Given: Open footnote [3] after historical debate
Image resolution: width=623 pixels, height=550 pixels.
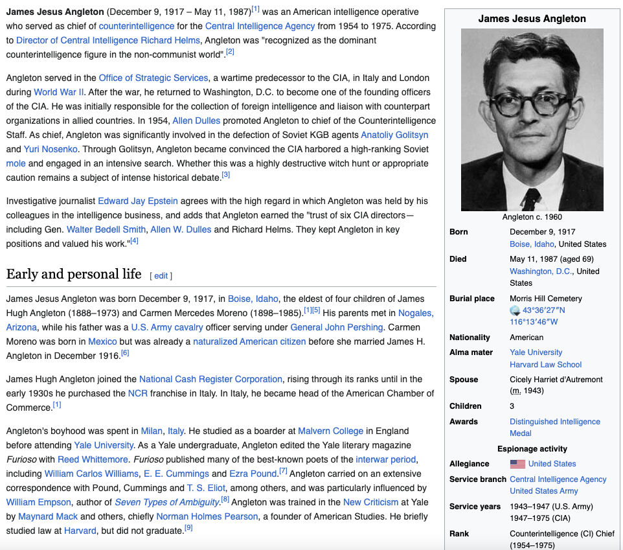Looking at the screenshot, I should click(x=225, y=175).
